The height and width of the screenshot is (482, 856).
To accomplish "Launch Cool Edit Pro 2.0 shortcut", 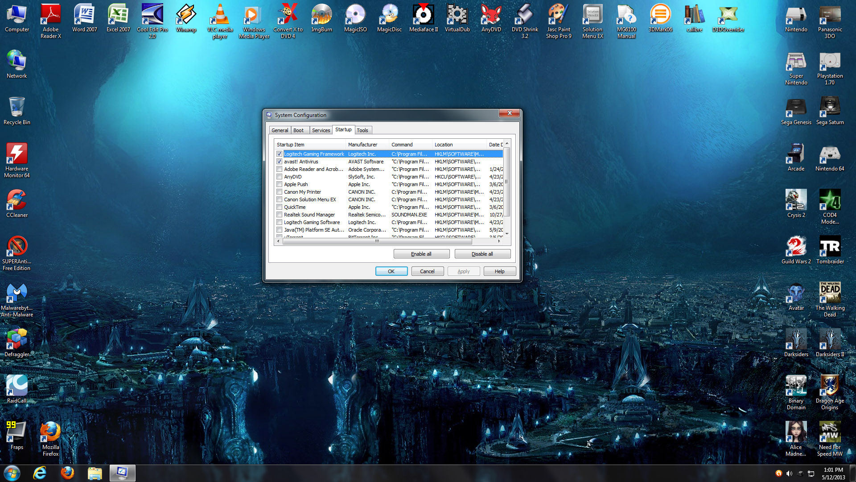I will pos(152,21).
